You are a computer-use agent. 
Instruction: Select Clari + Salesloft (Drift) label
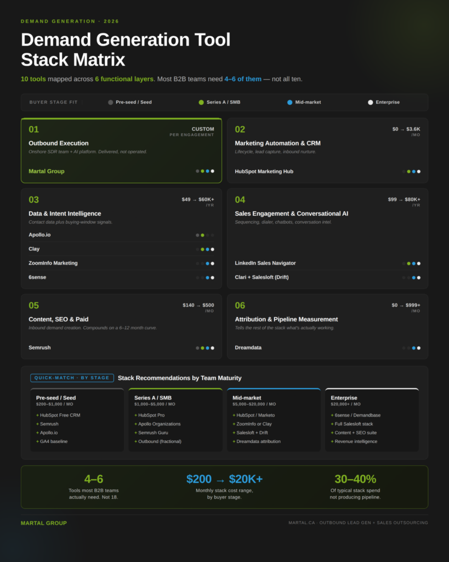coord(262,277)
